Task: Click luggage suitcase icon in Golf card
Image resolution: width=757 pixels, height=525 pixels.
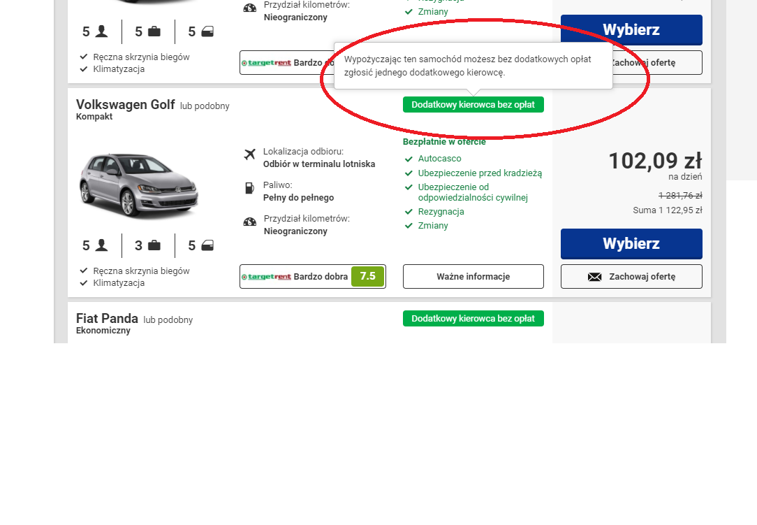Action: click(154, 245)
